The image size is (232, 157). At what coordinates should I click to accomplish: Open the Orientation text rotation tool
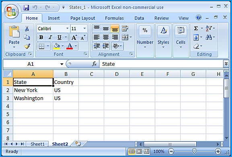[116, 46]
